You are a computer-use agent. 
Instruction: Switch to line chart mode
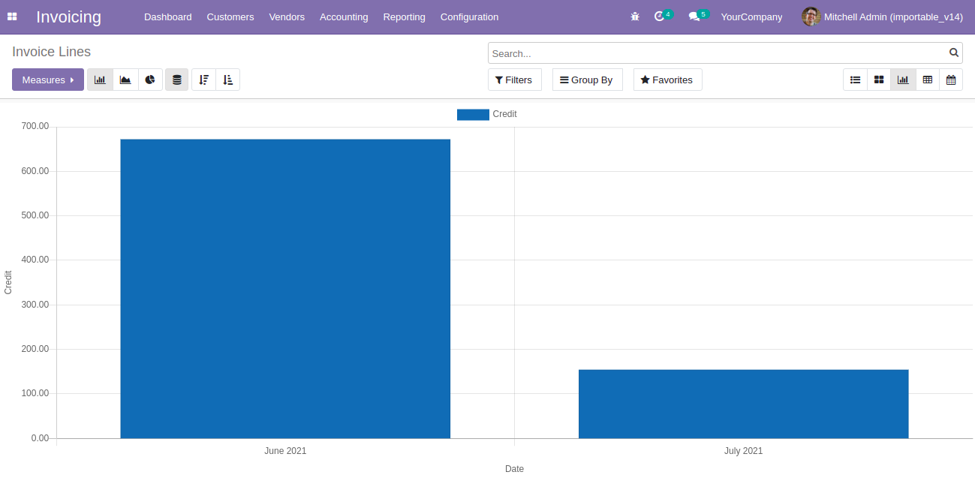pos(125,80)
